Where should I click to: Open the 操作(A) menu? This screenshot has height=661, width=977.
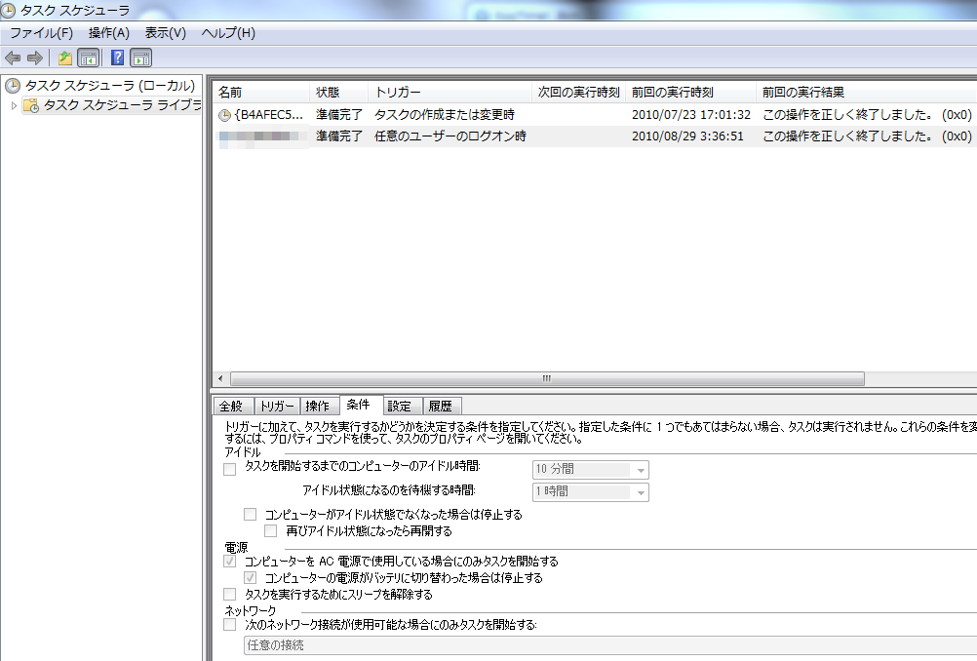pyautogui.click(x=108, y=33)
